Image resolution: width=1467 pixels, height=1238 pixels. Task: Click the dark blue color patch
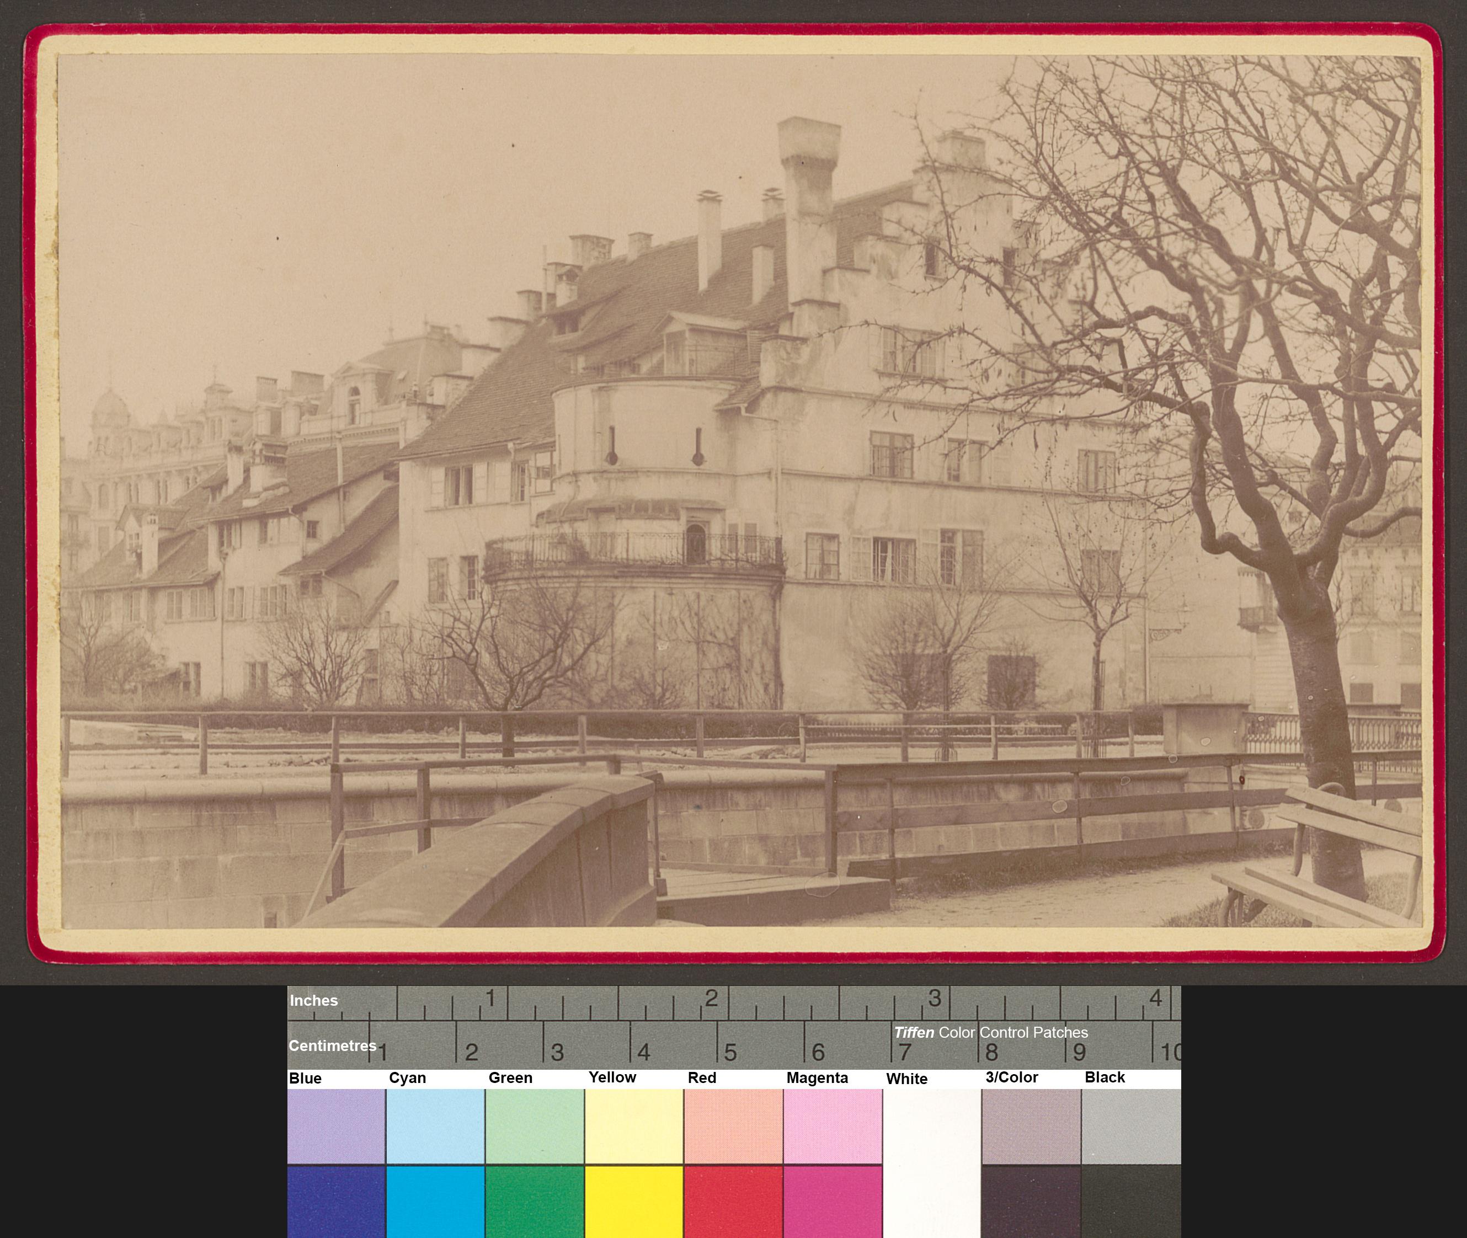click(x=336, y=1202)
